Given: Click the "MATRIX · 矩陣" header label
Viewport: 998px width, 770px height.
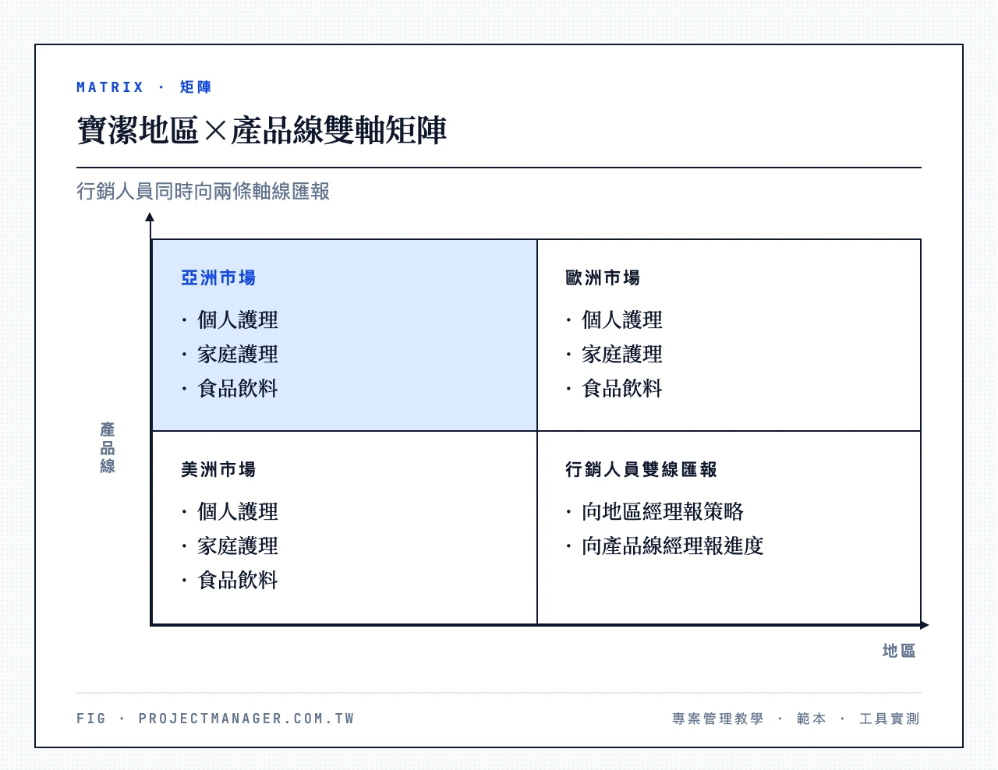Looking at the screenshot, I should 144,87.
